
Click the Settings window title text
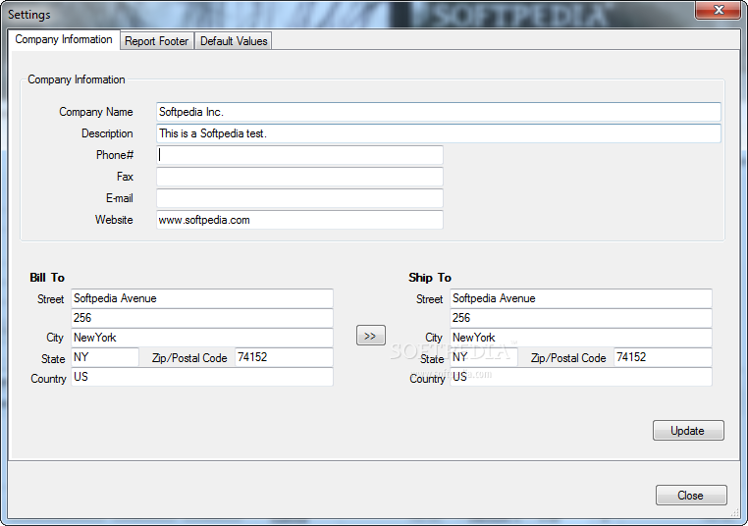pos(29,15)
